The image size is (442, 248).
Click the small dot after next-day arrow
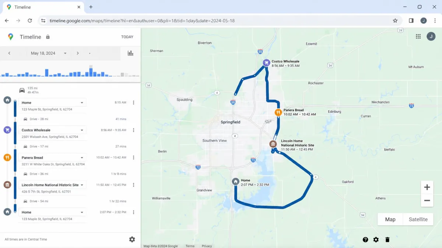click(x=90, y=54)
